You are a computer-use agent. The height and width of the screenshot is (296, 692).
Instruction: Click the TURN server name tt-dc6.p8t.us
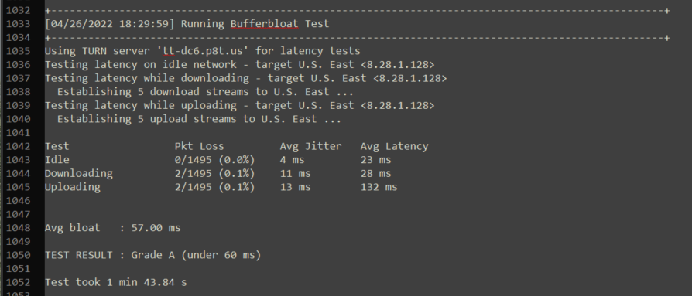(x=203, y=51)
